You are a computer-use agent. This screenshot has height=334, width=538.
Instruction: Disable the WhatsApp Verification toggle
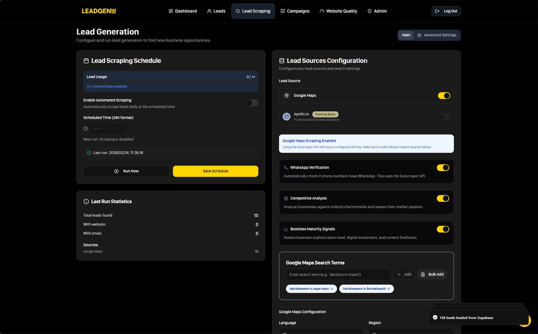[x=443, y=168]
